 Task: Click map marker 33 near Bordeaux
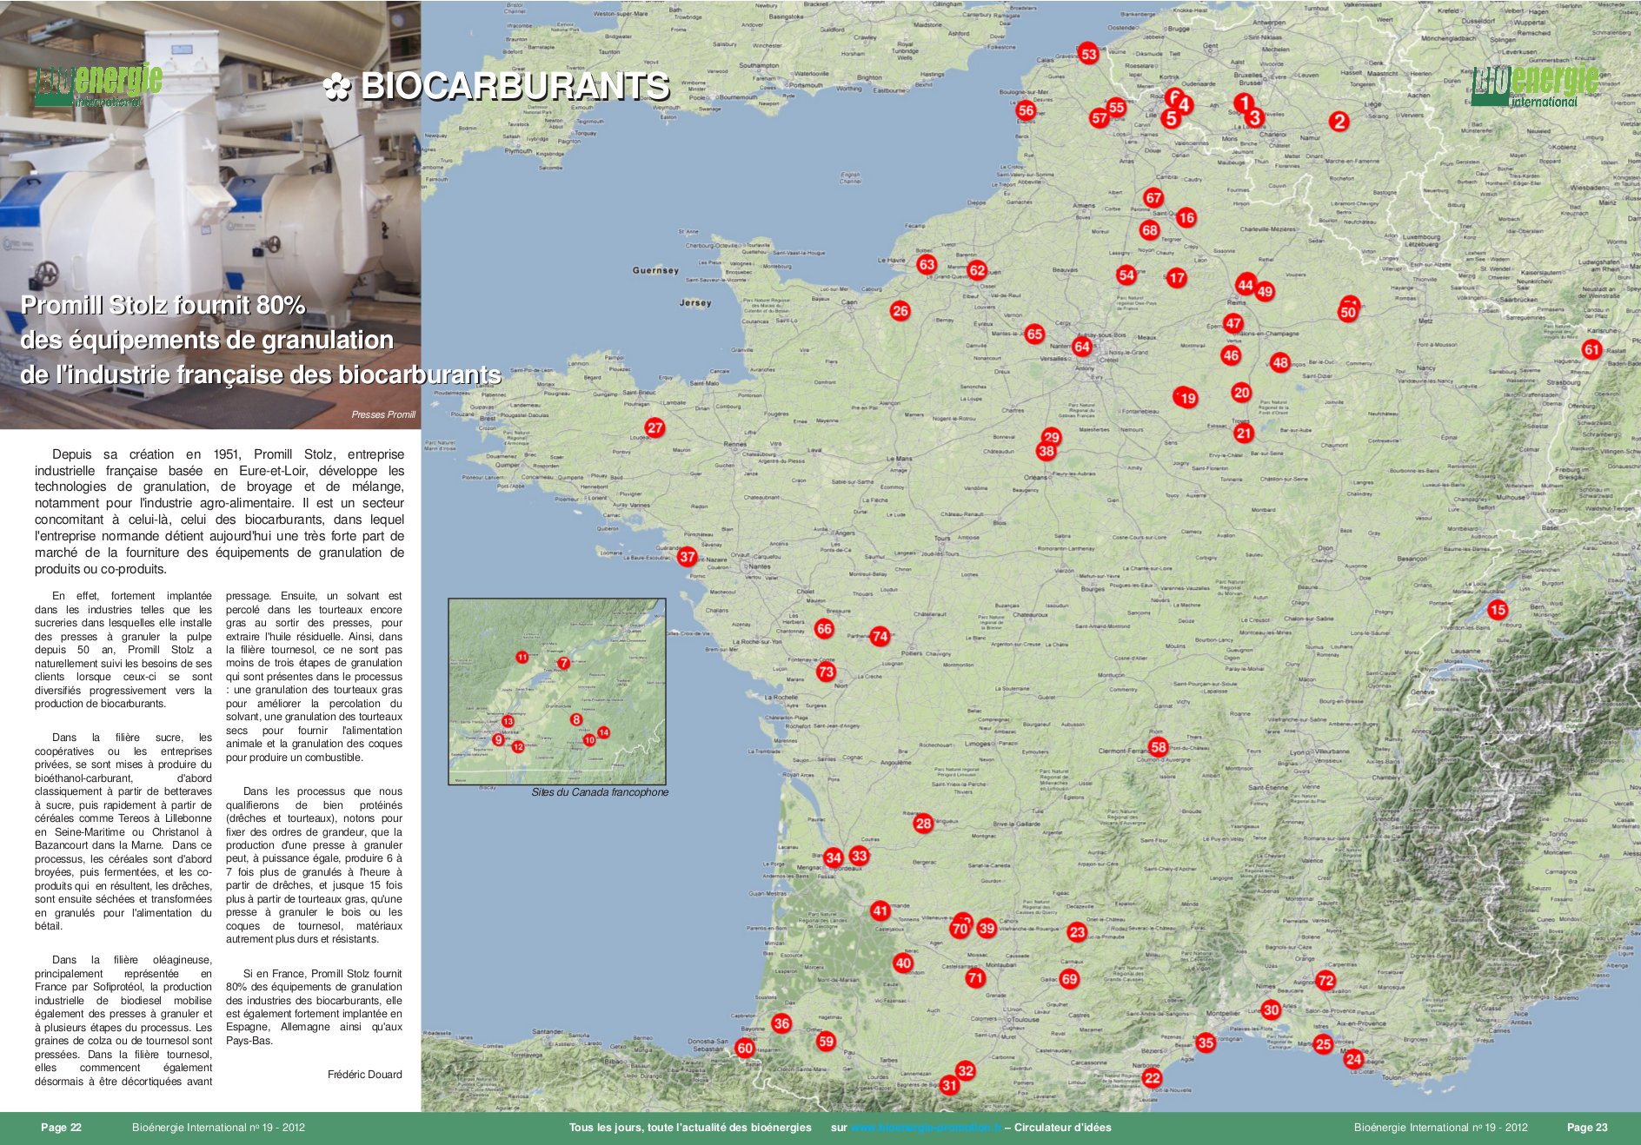tap(859, 856)
